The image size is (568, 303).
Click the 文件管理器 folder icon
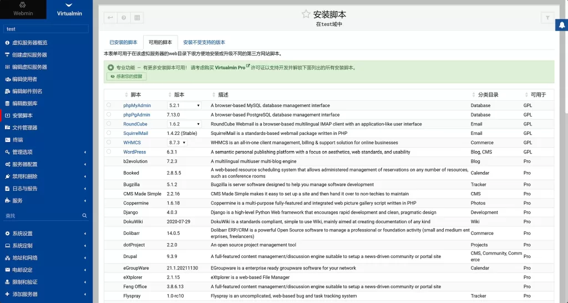click(x=7, y=128)
